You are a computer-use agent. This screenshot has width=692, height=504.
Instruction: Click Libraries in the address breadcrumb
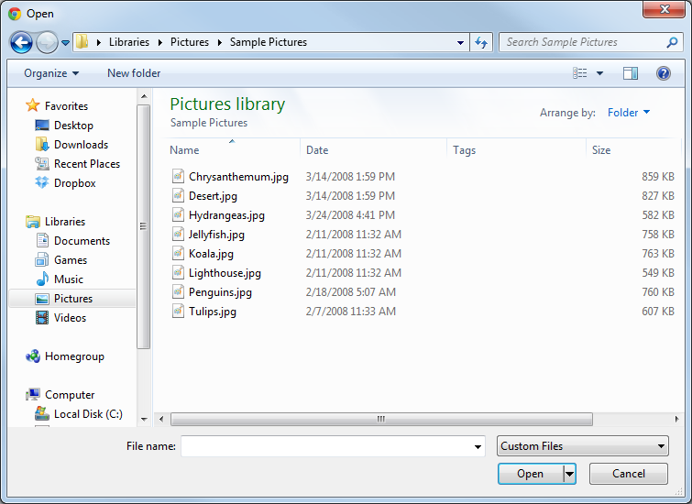point(129,42)
